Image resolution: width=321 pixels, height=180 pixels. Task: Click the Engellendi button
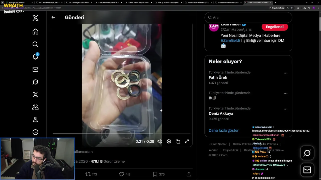click(275, 27)
